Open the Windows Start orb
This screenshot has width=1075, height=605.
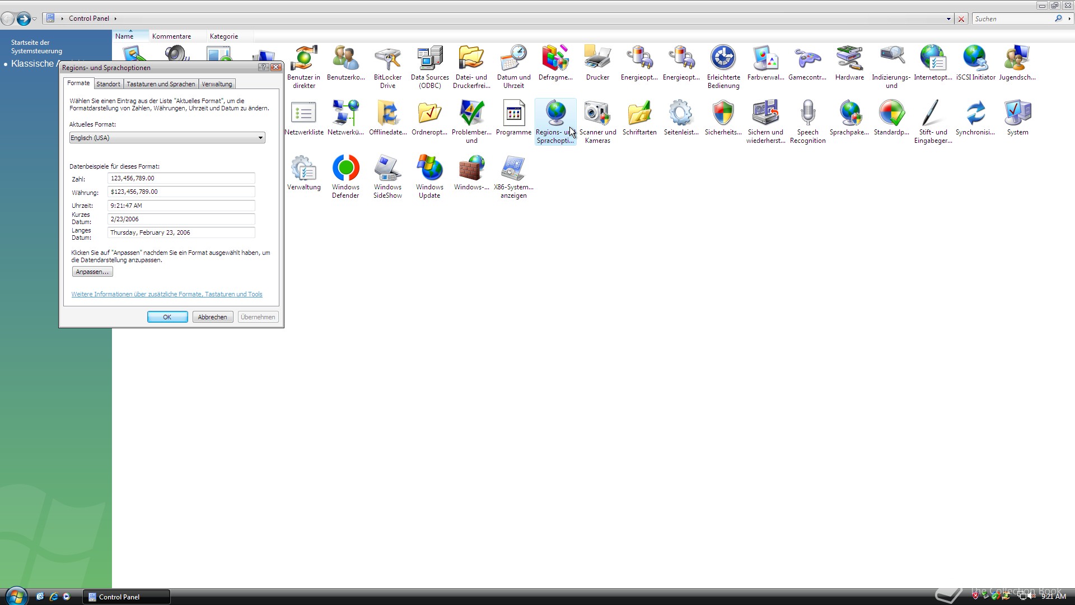[x=16, y=596]
